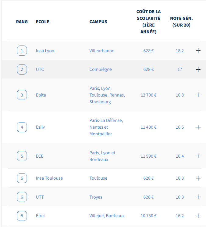Click the Esilv school name
This screenshot has height=227, width=206.
pos(40,127)
